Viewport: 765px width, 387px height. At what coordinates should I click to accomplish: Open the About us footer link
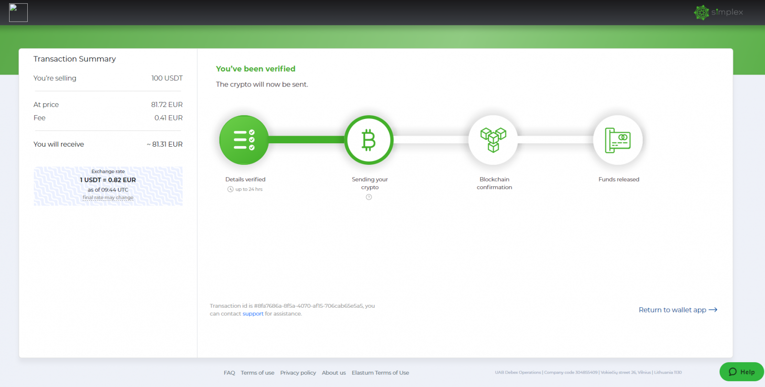point(334,373)
